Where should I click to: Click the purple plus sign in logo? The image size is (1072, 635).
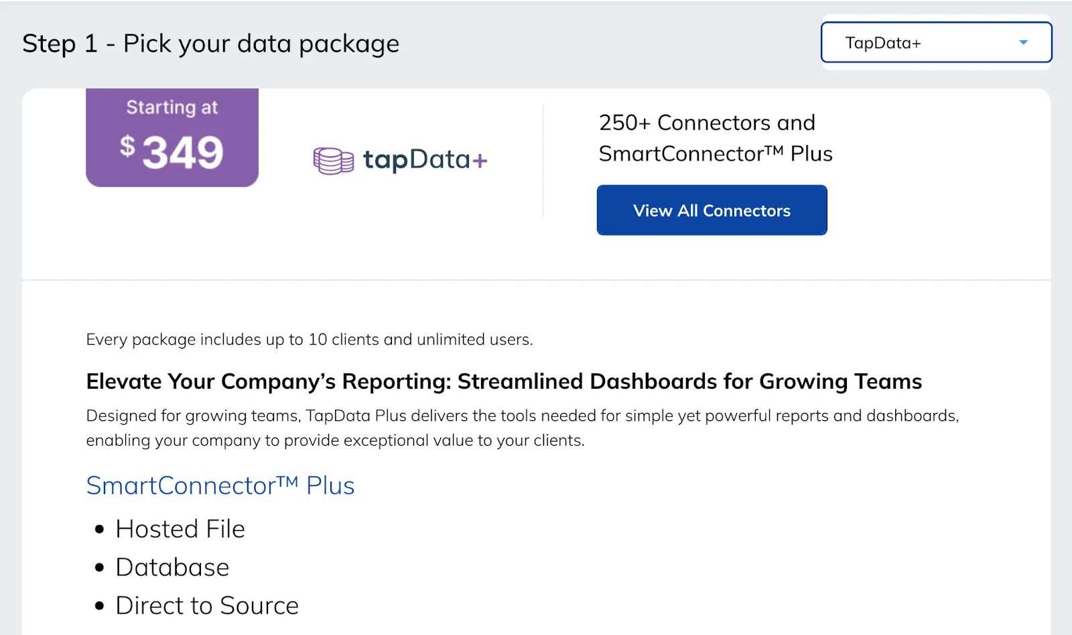pos(480,161)
